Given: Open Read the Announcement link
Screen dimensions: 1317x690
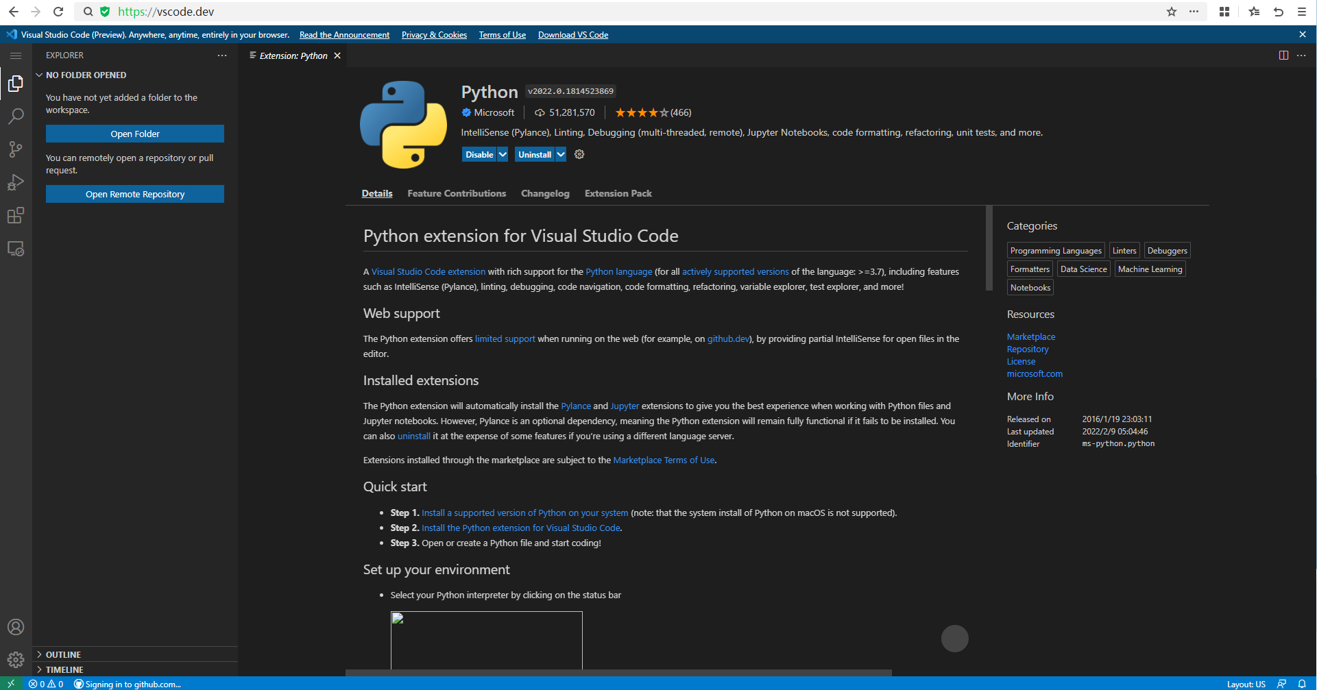Looking at the screenshot, I should tap(344, 35).
